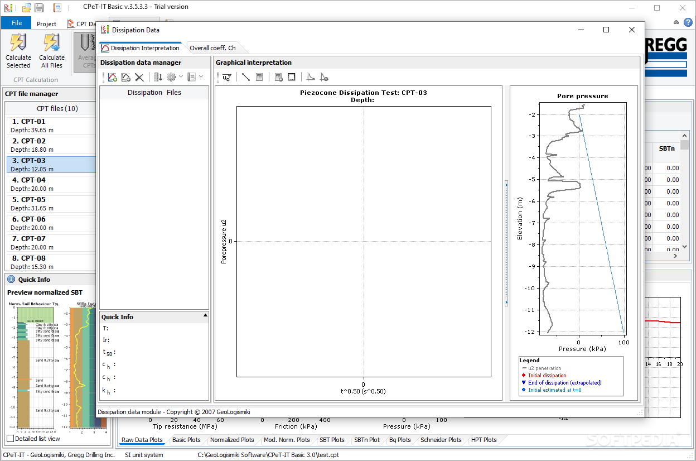Click the normalized SBT preview thumbnail
The image size is (696, 461).
pos(32,367)
